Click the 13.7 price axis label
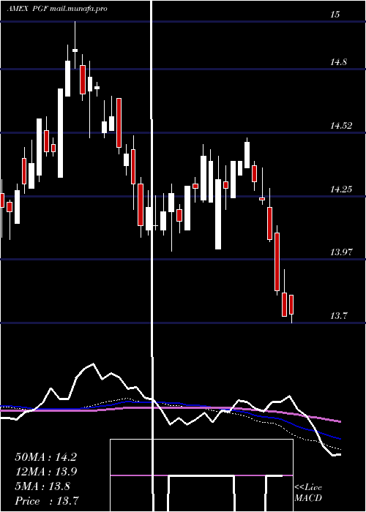 click(x=338, y=316)
